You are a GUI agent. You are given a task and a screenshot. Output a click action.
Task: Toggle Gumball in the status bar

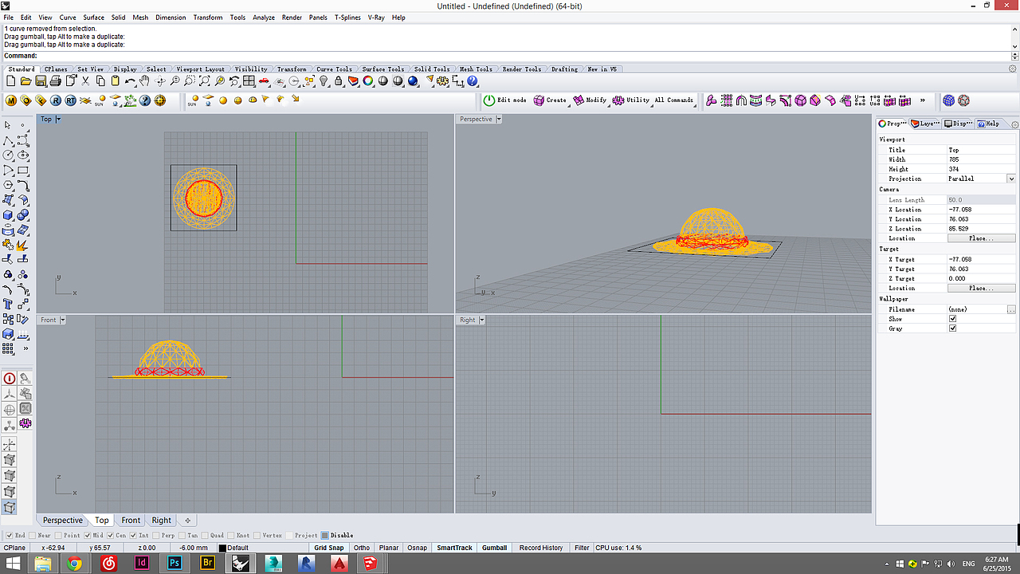pos(494,548)
